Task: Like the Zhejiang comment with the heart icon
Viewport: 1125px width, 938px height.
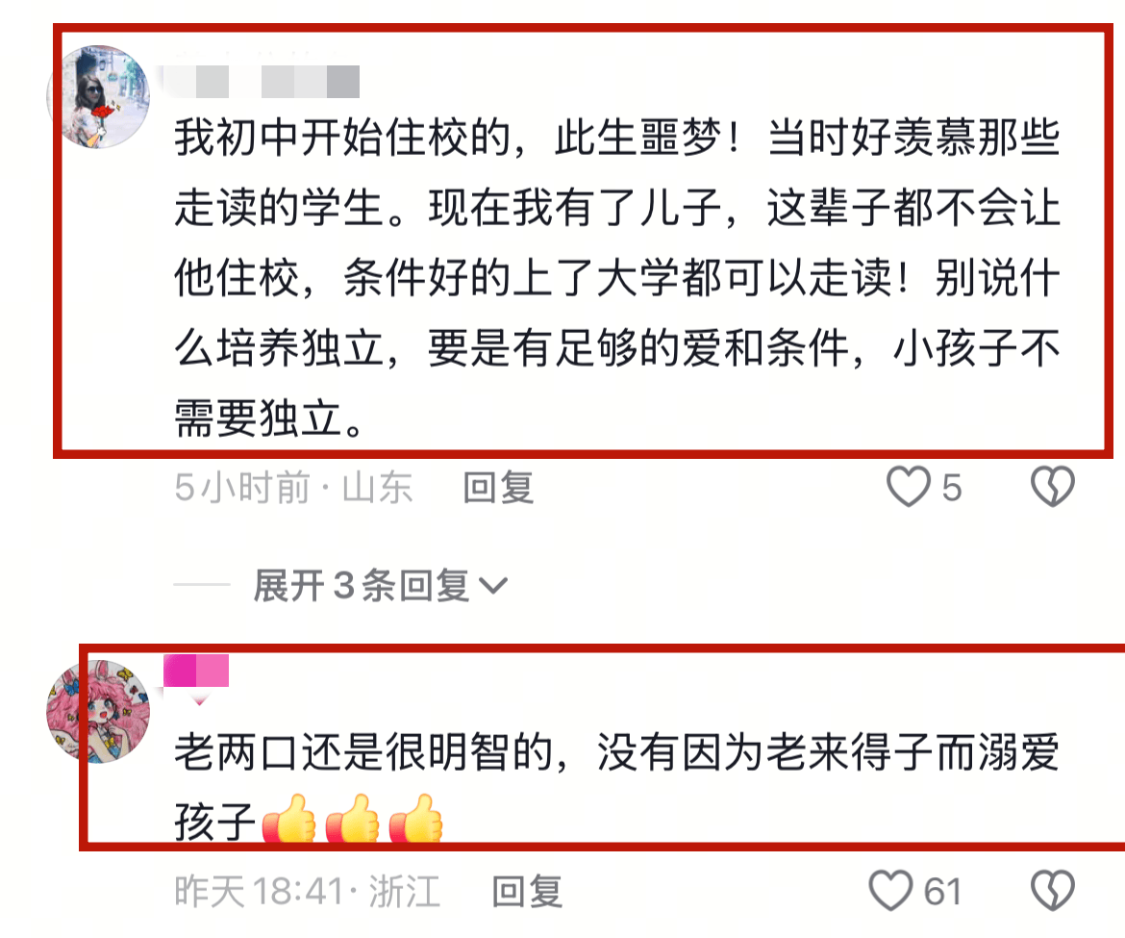Action: pyautogui.click(x=890, y=891)
